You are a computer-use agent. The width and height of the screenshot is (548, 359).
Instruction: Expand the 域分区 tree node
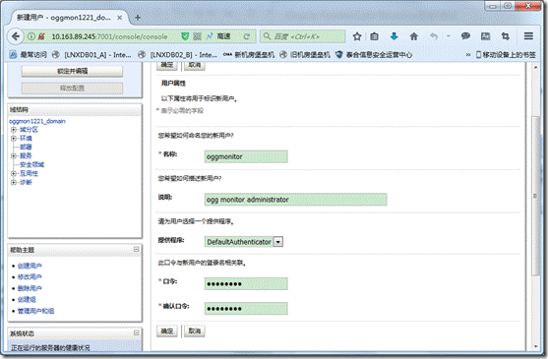[14, 130]
